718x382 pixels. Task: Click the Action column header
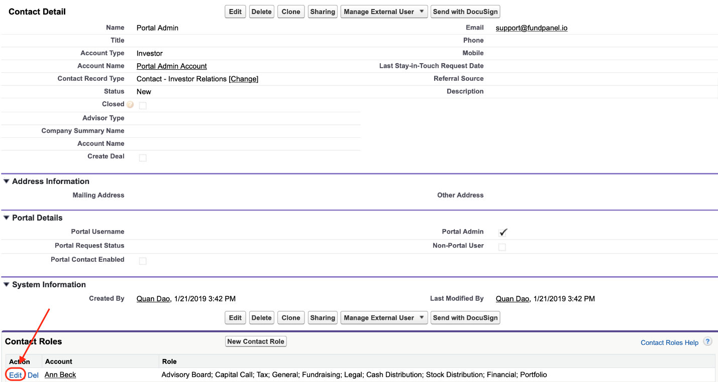(20, 361)
